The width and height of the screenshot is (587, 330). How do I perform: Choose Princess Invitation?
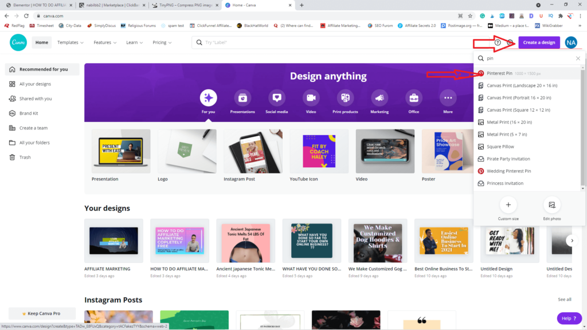[x=527, y=183]
